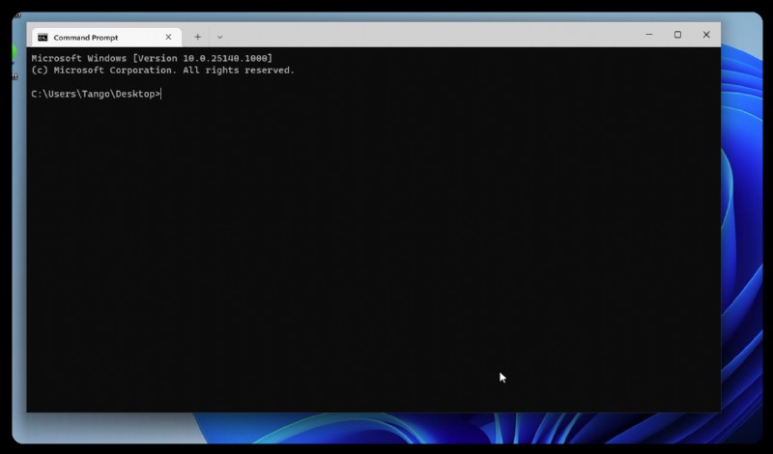This screenshot has height=454, width=773.
Task: Click the Command Prompt tab icon
Action: pos(43,38)
